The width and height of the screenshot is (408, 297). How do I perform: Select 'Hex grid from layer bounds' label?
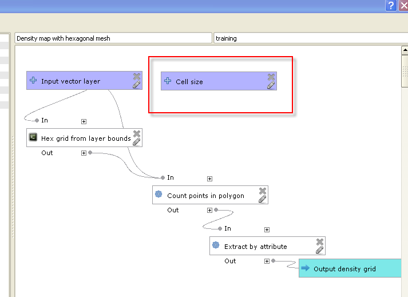(86, 138)
